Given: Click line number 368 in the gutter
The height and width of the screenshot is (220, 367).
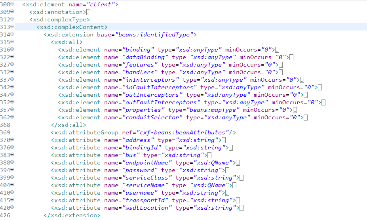Looking at the screenshot, I should 5,125.
